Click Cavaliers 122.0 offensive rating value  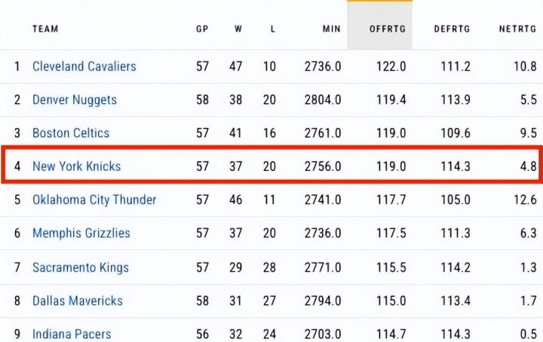(x=391, y=66)
